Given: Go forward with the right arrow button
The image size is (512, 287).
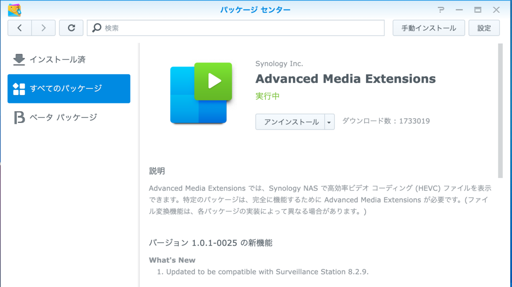Looking at the screenshot, I should (x=44, y=28).
